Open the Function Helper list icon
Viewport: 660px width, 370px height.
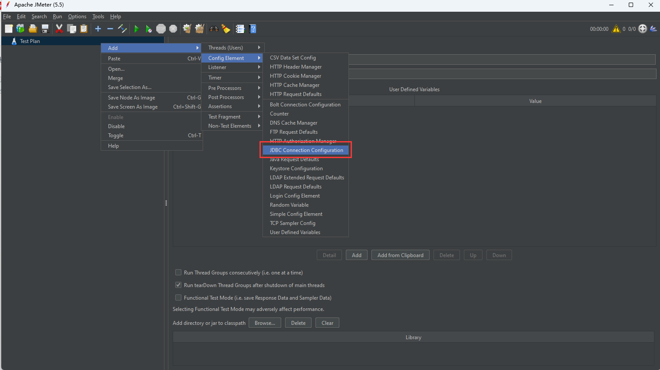240,29
